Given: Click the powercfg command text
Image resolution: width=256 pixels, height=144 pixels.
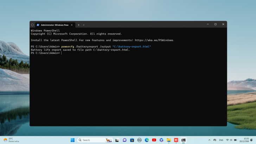Looking at the screenshot, I should [x=68, y=47].
